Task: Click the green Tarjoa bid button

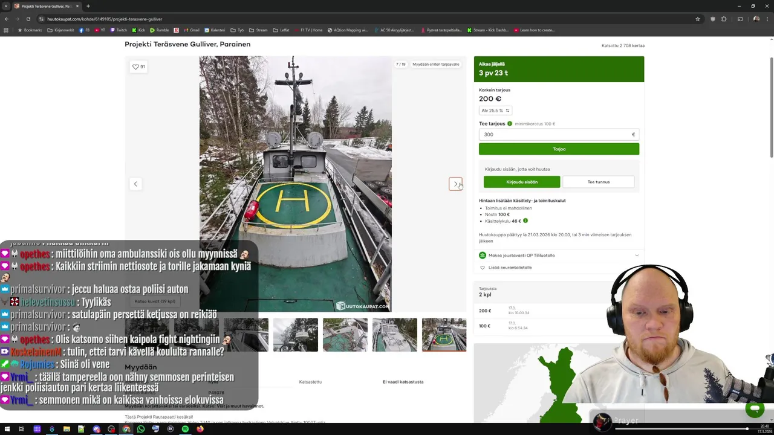Action: pos(559,149)
